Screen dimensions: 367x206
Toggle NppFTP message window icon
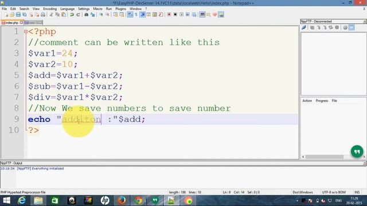pos(352,27)
